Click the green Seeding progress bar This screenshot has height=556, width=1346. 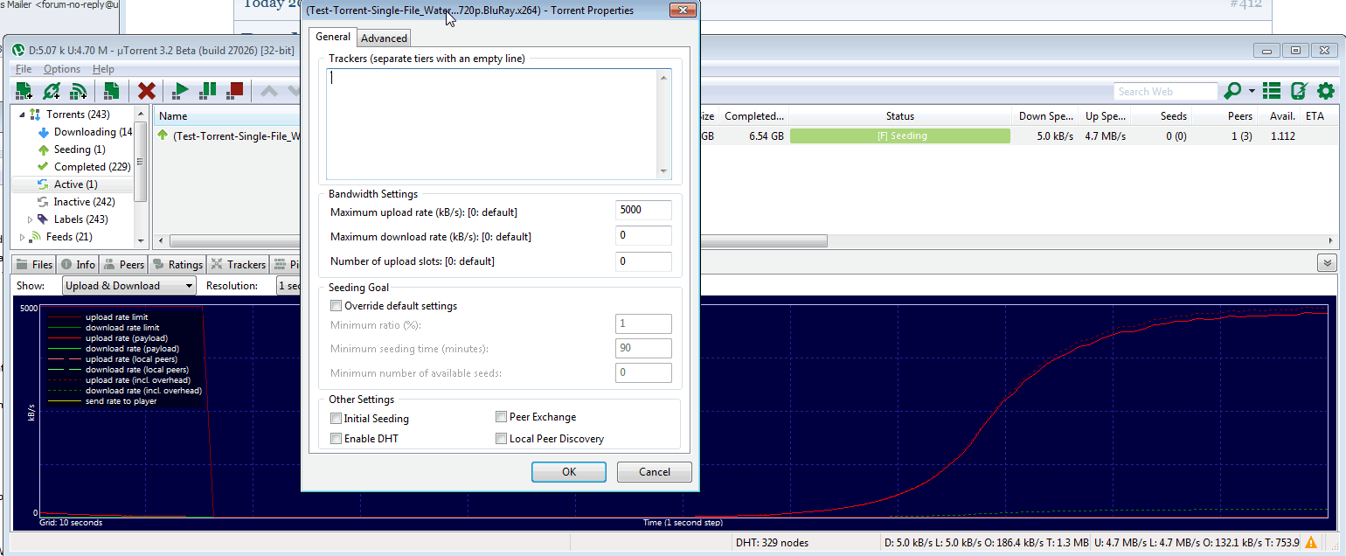tap(899, 136)
